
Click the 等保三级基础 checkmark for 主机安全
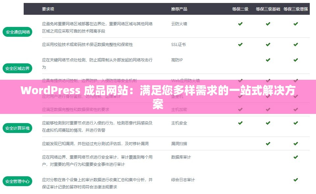click(x=268, y=123)
